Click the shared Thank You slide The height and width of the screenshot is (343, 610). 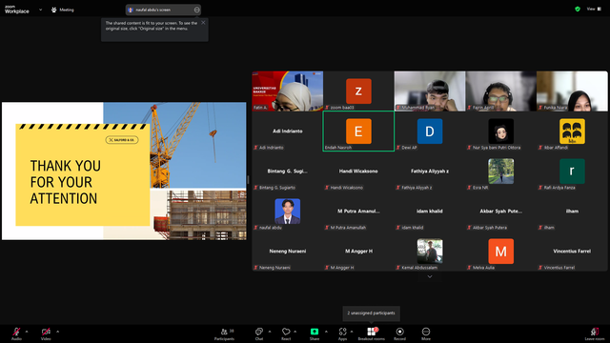pos(124,171)
